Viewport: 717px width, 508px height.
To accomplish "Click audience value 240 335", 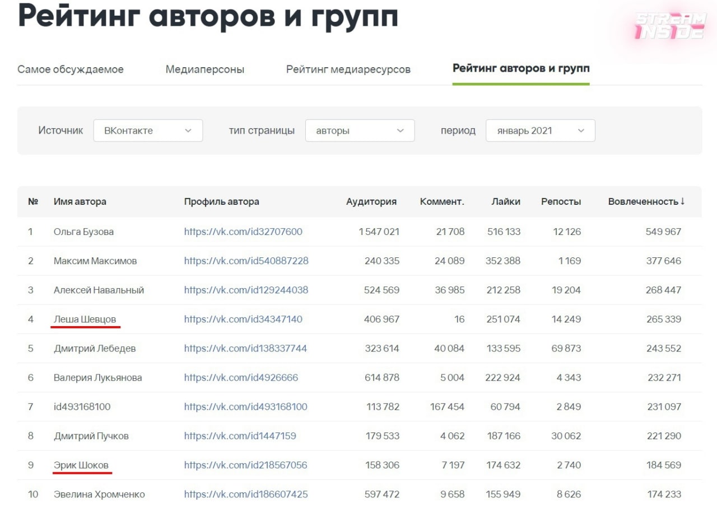I will click(x=382, y=261).
